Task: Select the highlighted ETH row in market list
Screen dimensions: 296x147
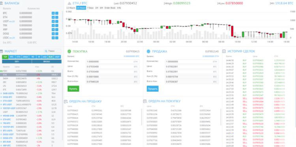Action: click(30, 75)
